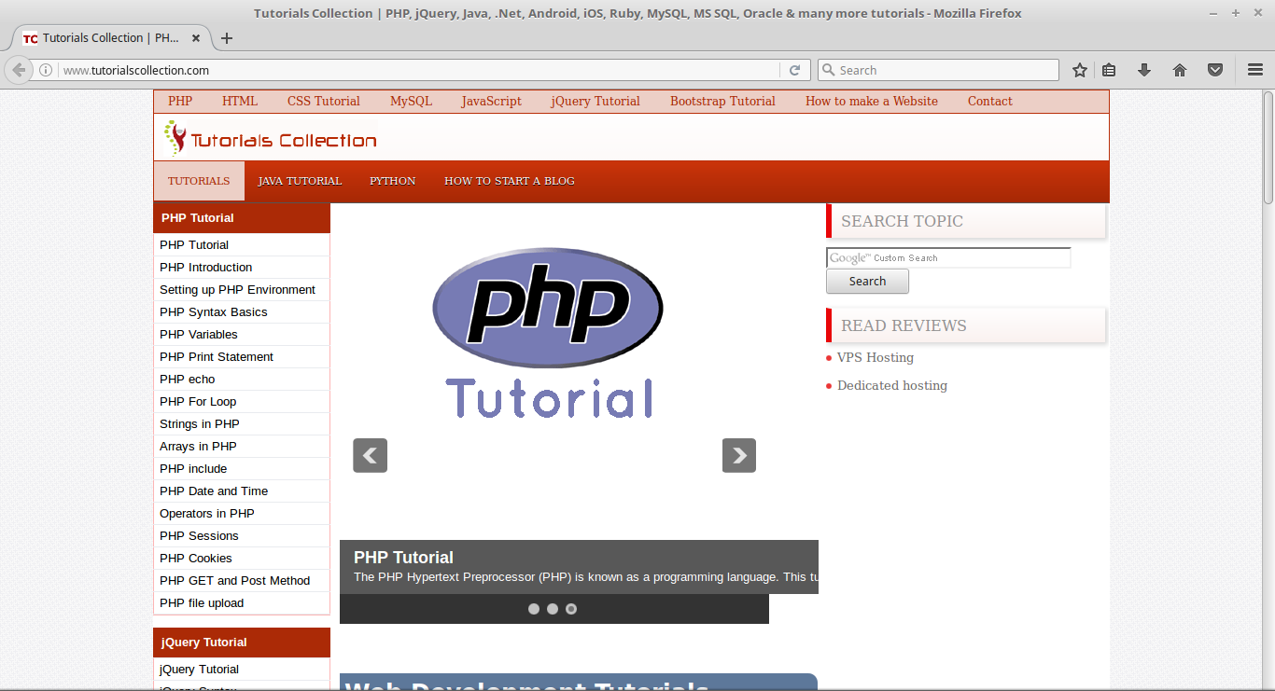Show next slide with right arrow
Viewport: 1275px width, 691px height.
(x=739, y=455)
